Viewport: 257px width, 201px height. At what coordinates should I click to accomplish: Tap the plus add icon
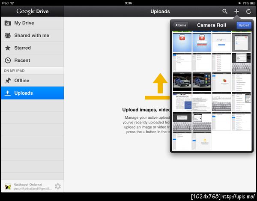[x=236, y=11]
